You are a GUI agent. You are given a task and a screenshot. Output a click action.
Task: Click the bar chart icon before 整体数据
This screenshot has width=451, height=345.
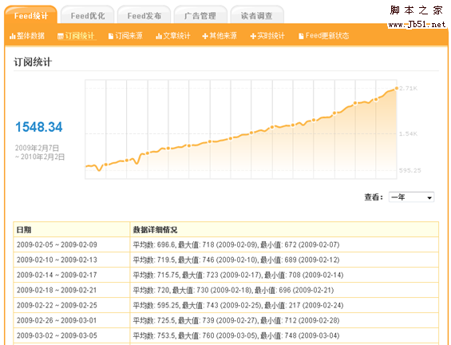click(12, 36)
